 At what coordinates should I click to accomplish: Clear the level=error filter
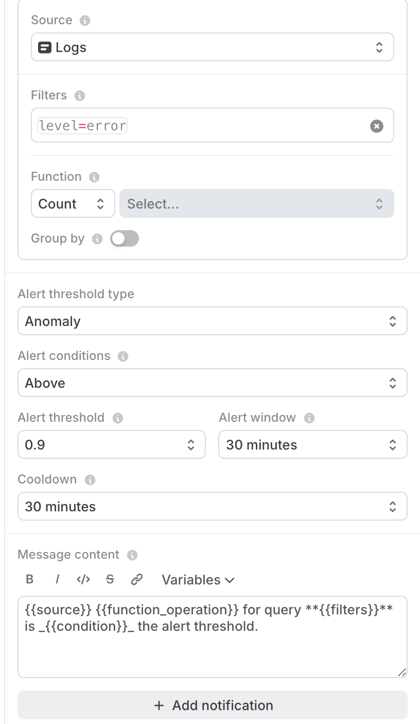point(376,125)
